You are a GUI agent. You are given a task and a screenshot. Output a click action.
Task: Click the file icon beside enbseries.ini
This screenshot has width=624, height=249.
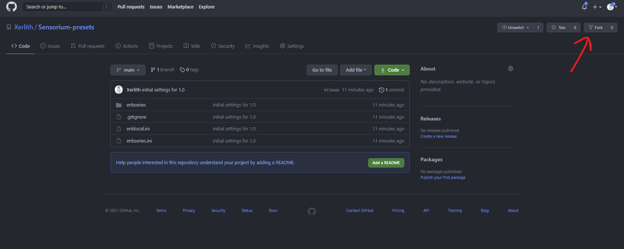(x=119, y=141)
